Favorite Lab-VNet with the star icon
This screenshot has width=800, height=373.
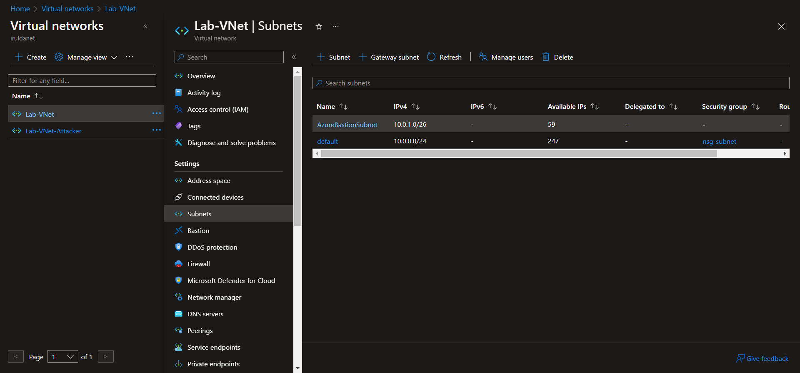click(319, 27)
